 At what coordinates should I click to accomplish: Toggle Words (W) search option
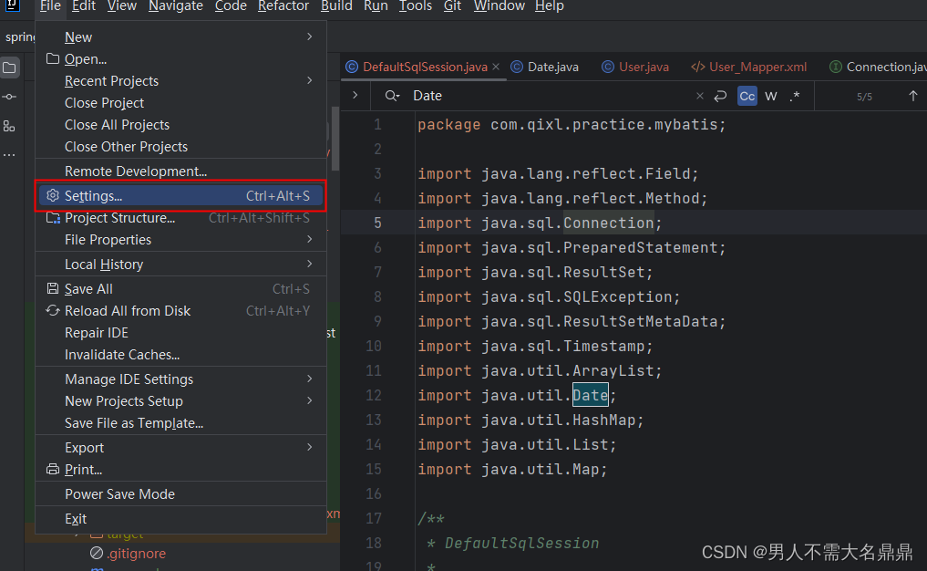771,96
